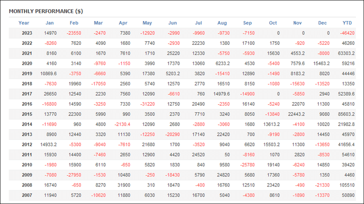The image size is (364, 204).
Task: Click the Jan column header
Action: 49,23
